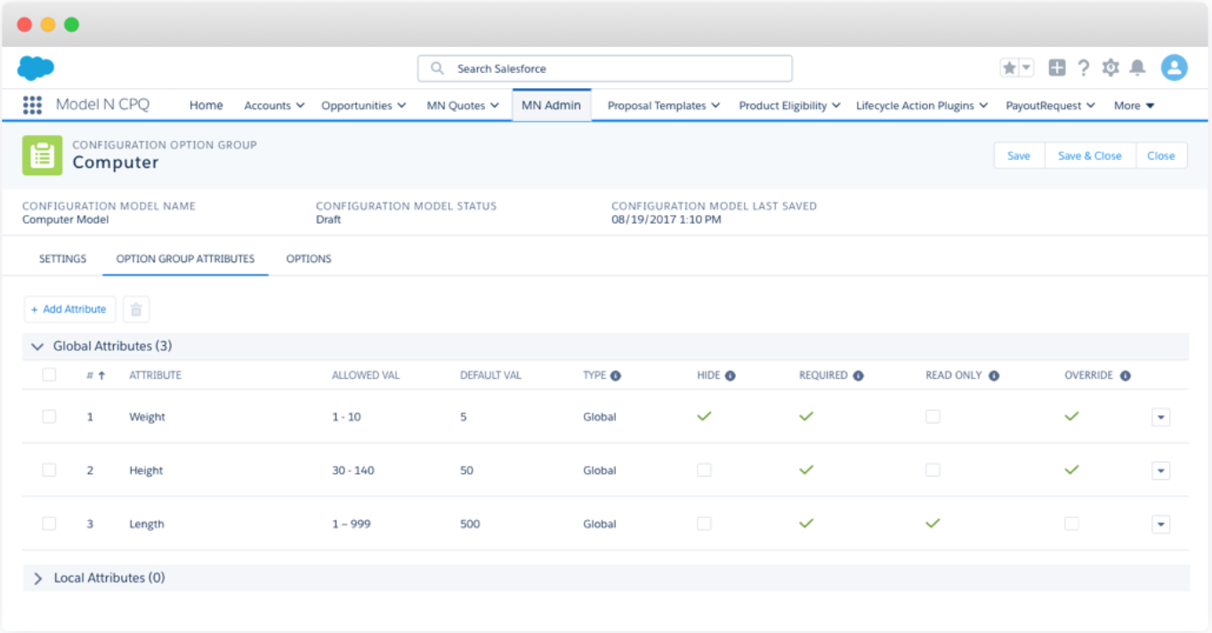The width and height of the screenshot is (1212, 633).
Task: Select the Weight row checkbox
Action: [49, 416]
